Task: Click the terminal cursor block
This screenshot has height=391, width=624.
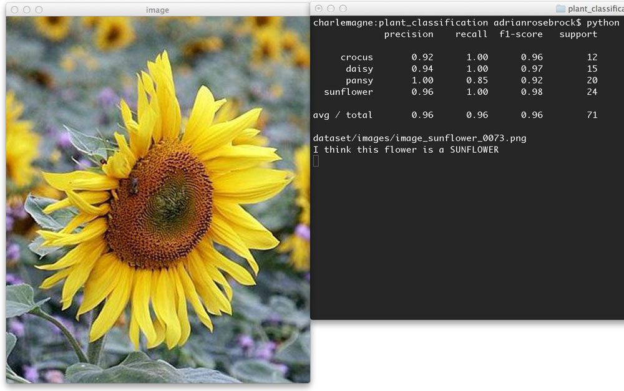Action: 316,161
